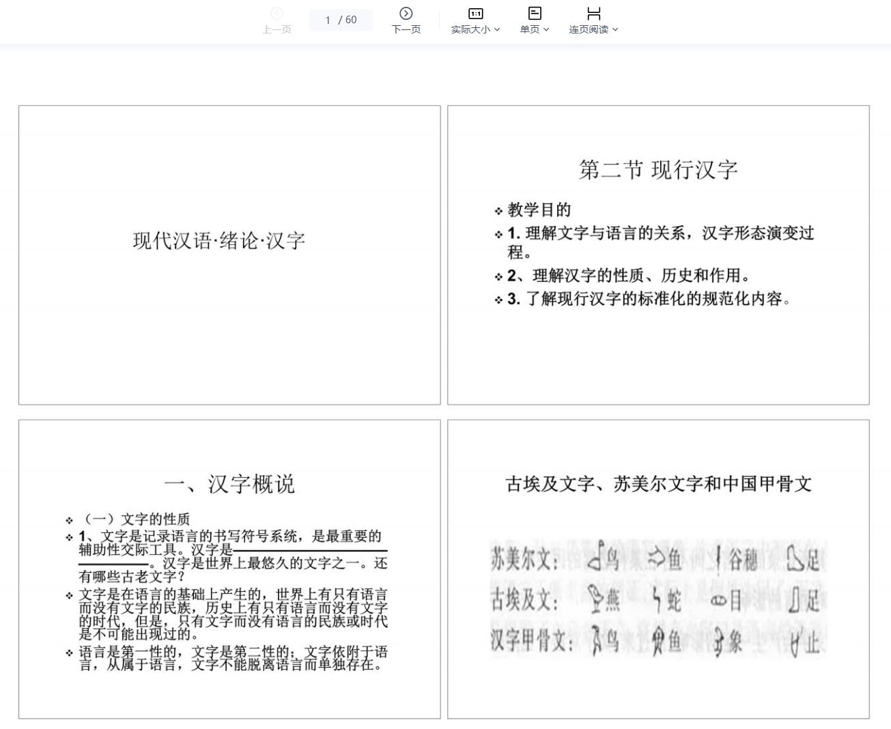Click the single page layout icon
The height and width of the screenshot is (729, 891).
535,13
